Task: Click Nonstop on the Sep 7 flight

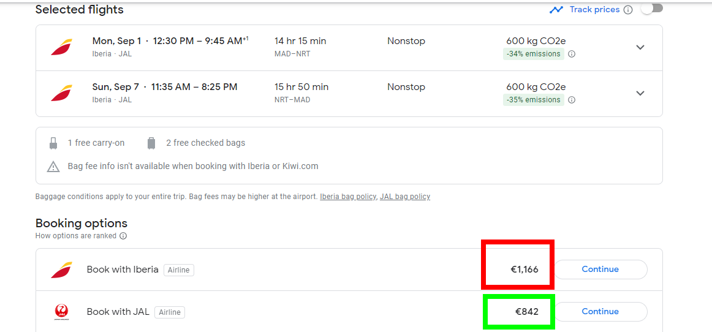Action: click(x=406, y=87)
